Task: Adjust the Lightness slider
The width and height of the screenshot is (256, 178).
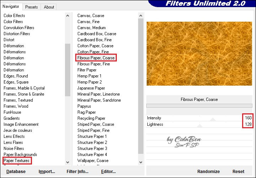Action: point(199,125)
